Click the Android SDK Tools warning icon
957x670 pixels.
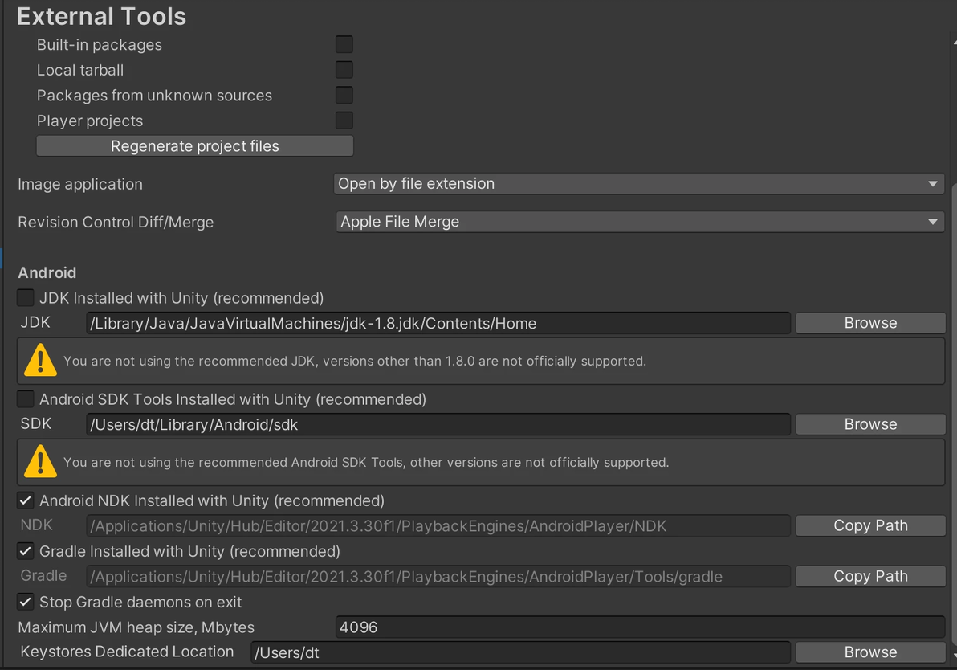(40, 462)
